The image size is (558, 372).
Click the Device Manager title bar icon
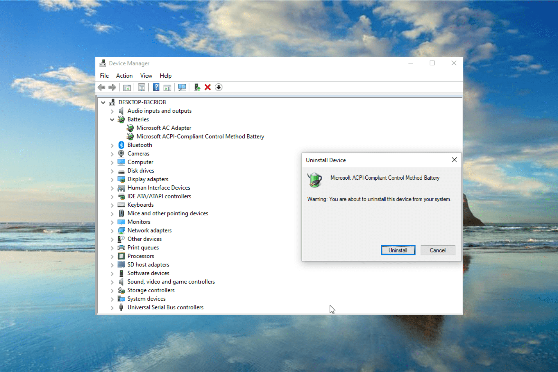[103, 63]
